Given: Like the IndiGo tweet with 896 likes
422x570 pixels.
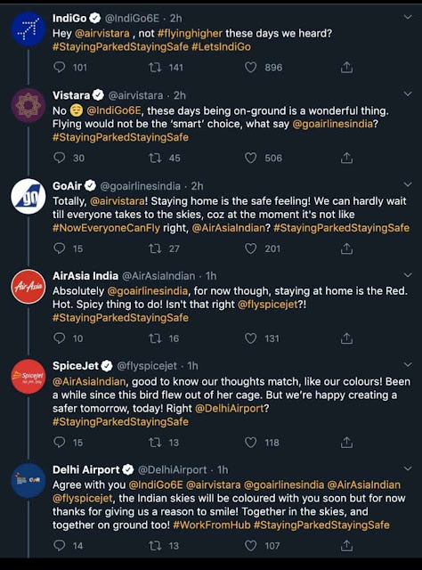Looking at the screenshot, I should tap(250, 68).
